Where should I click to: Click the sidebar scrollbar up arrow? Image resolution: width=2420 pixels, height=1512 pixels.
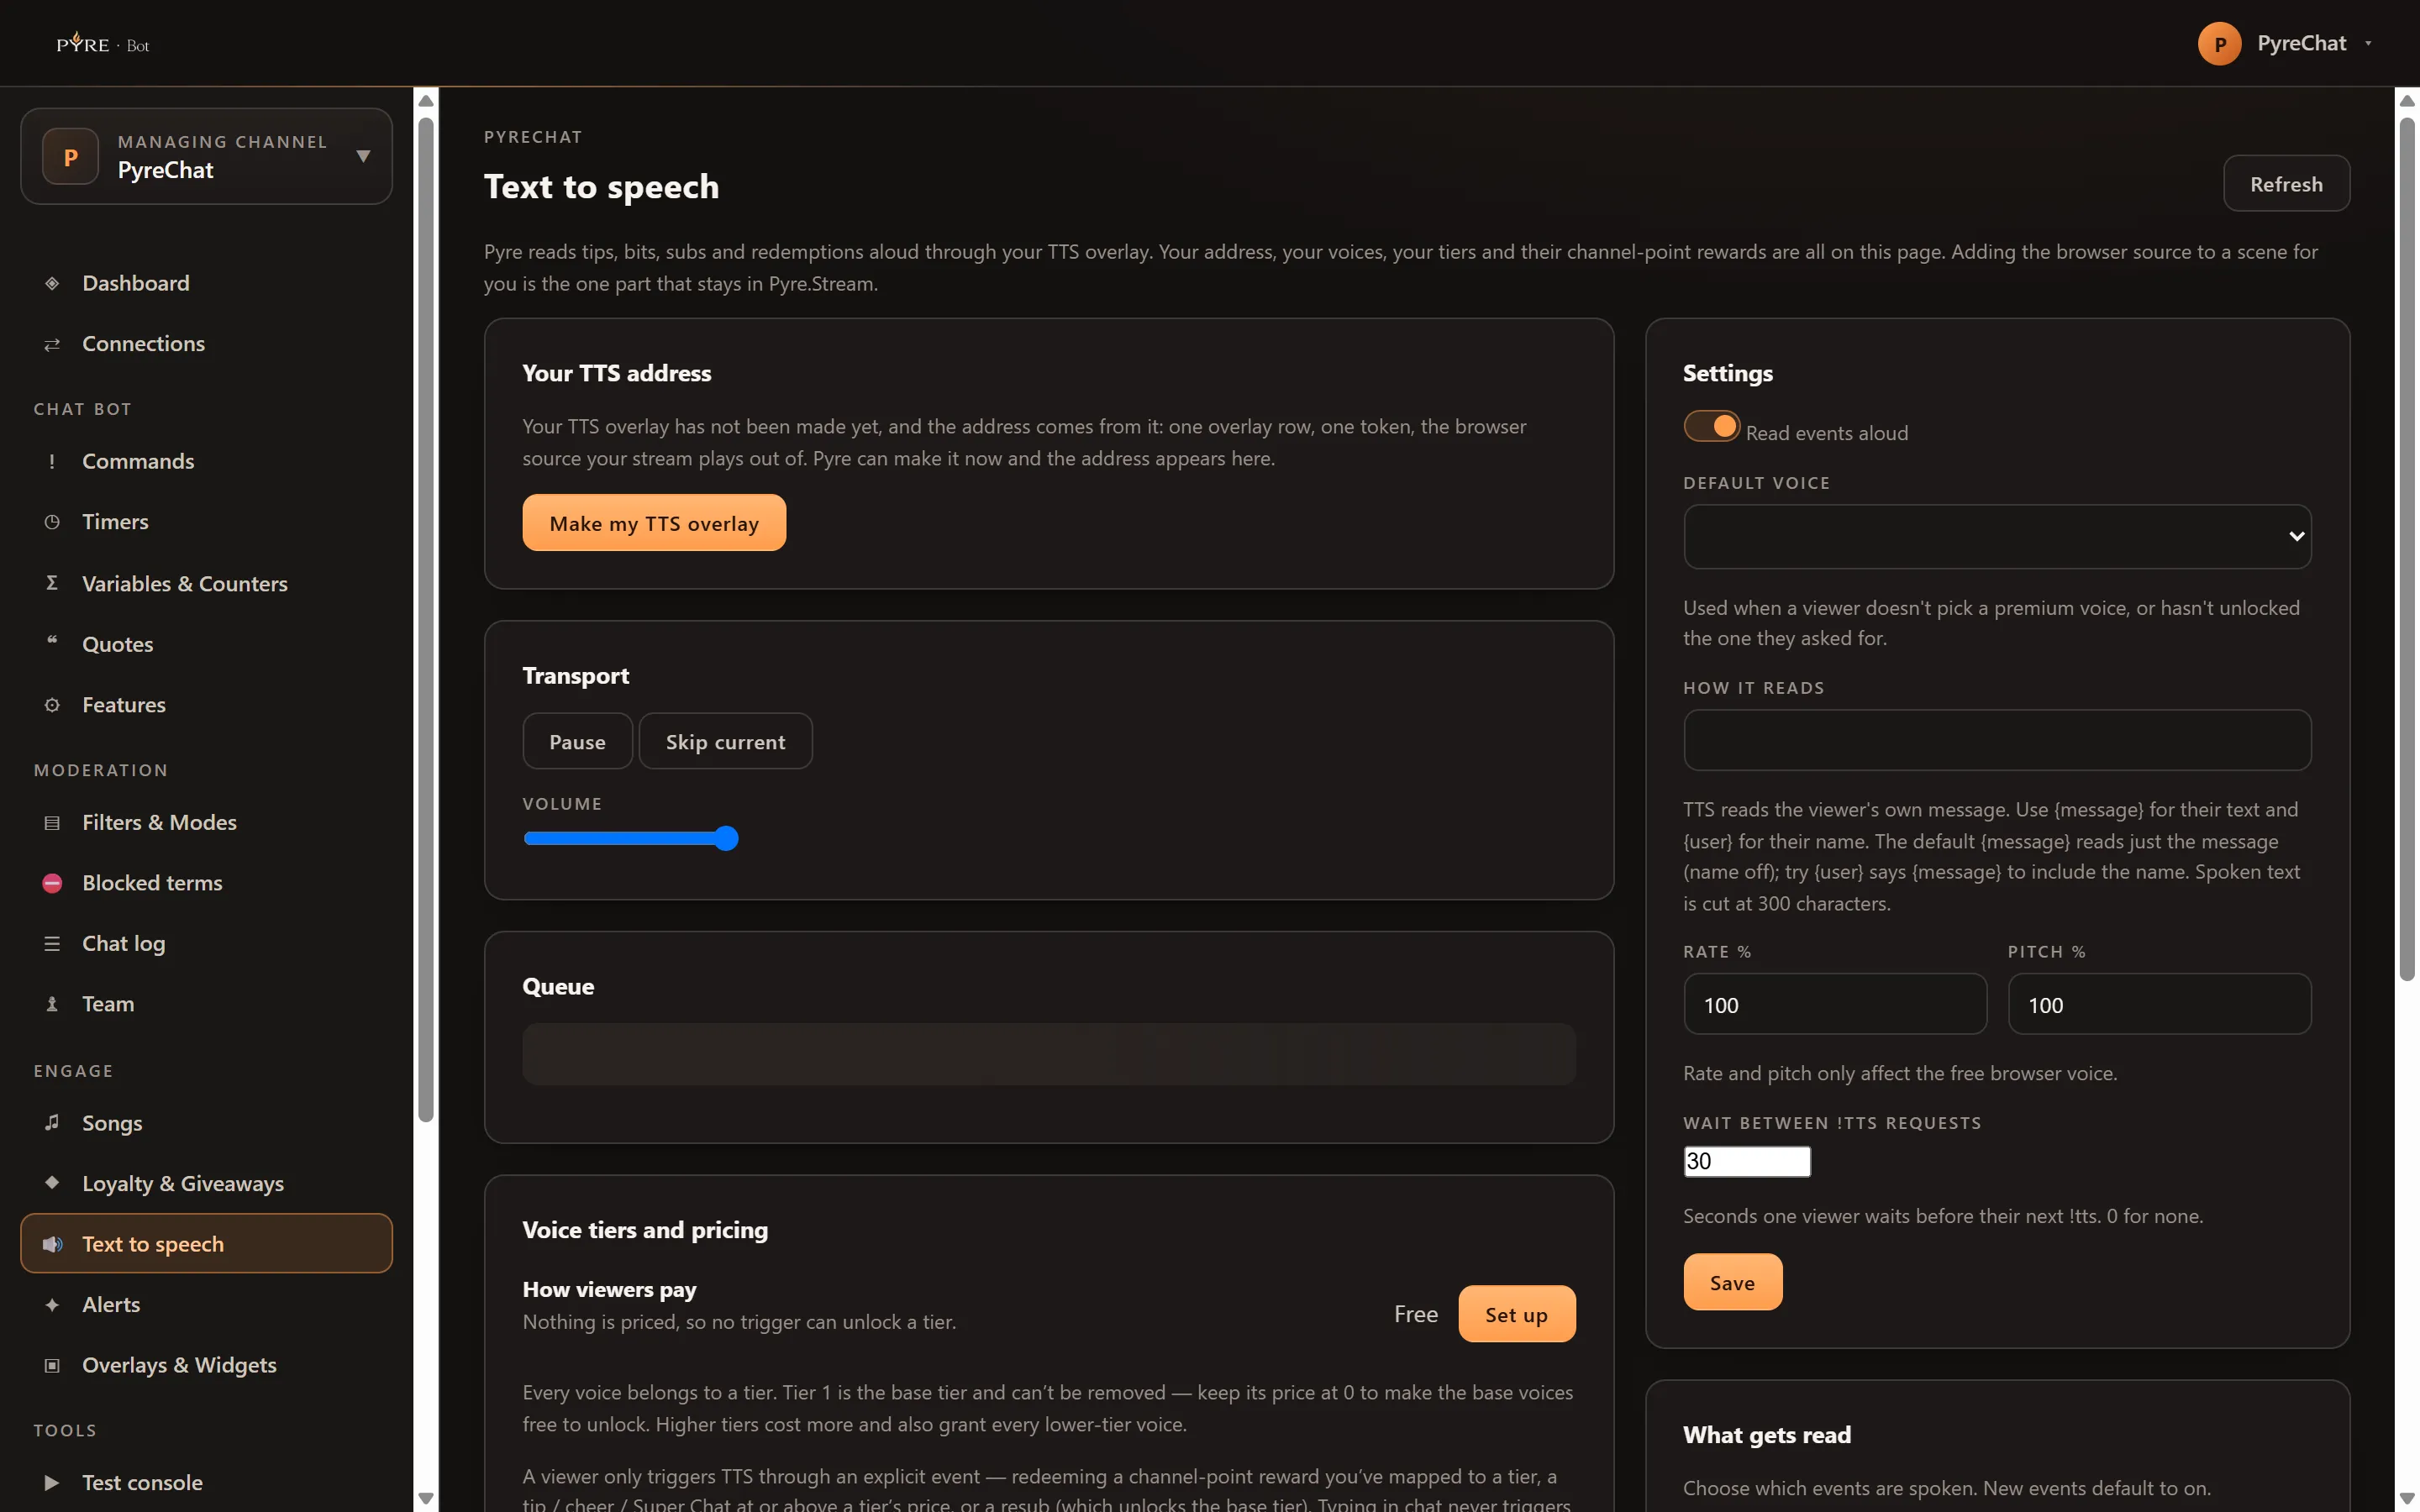pos(426,101)
